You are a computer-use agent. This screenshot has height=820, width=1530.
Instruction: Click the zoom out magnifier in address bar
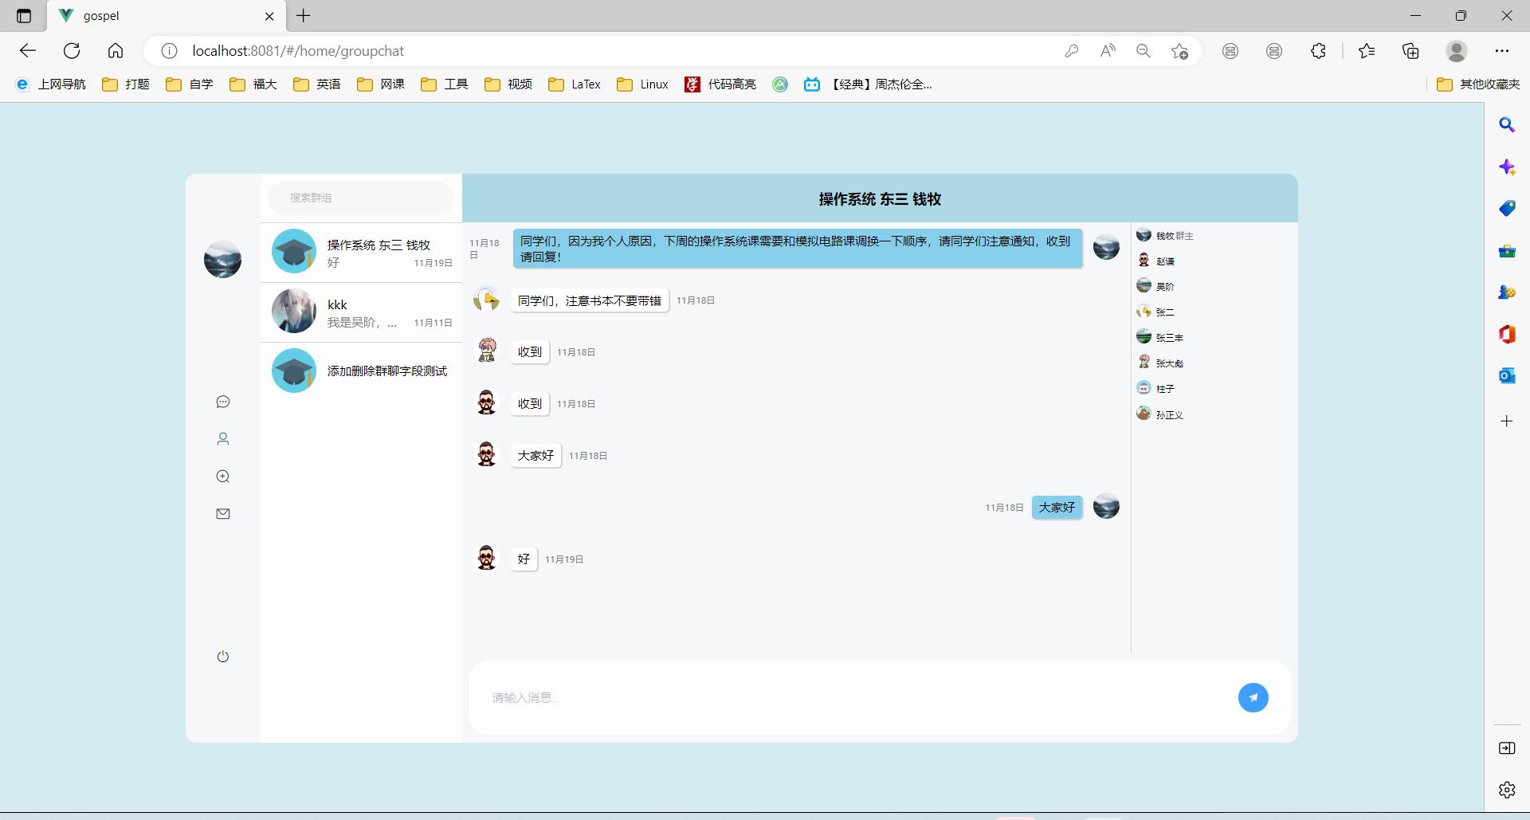(x=1144, y=51)
